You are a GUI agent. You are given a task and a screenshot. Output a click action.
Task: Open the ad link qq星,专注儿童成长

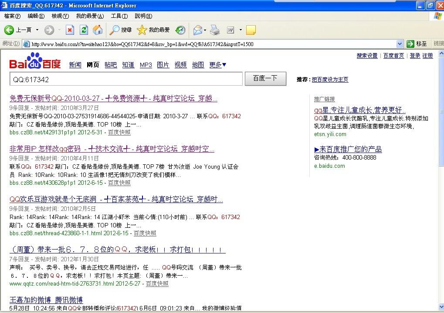pyautogui.click(x=359, y=110)
